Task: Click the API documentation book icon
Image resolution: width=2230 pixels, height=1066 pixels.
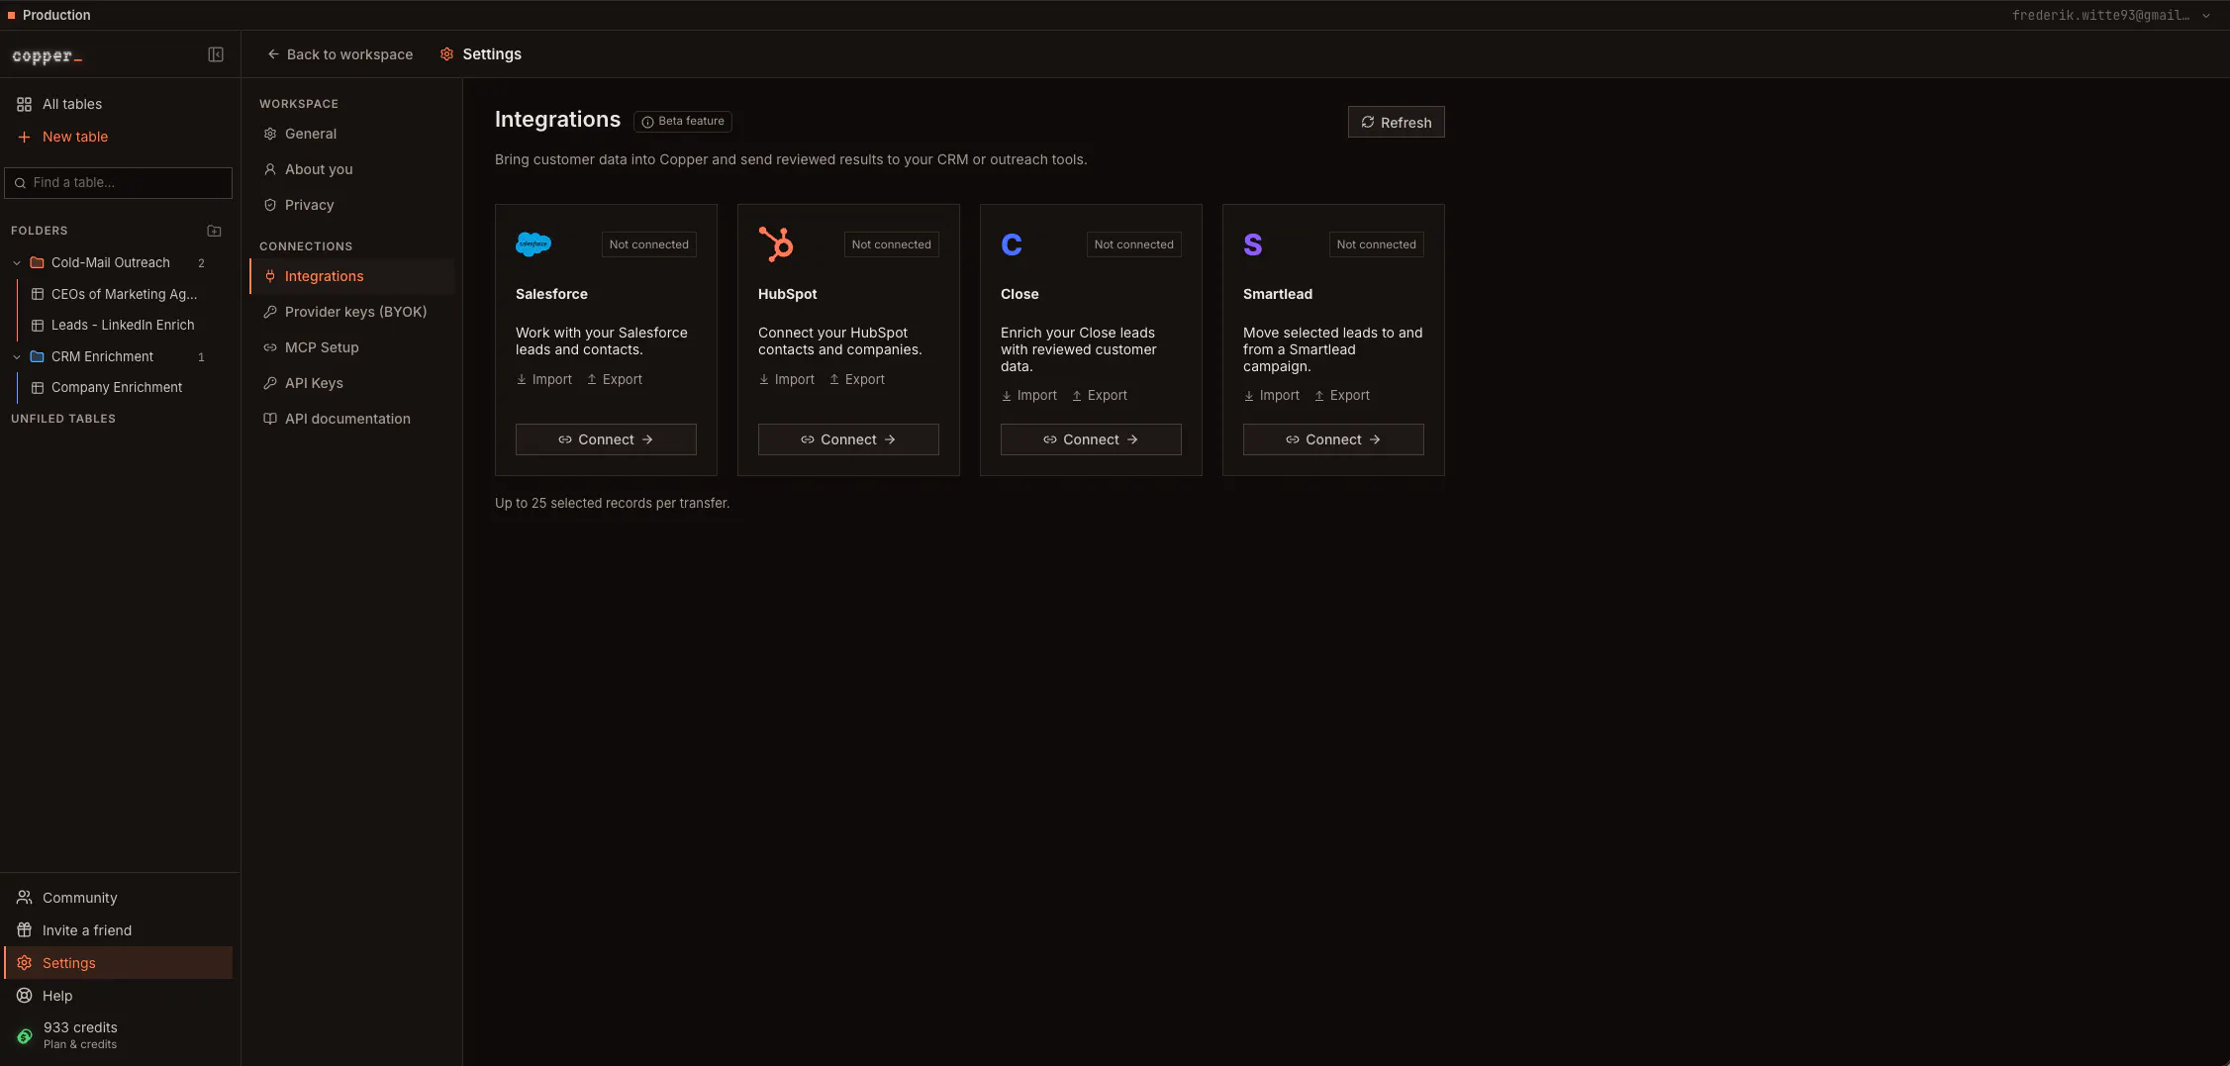Action: click(x=270, y=419)
